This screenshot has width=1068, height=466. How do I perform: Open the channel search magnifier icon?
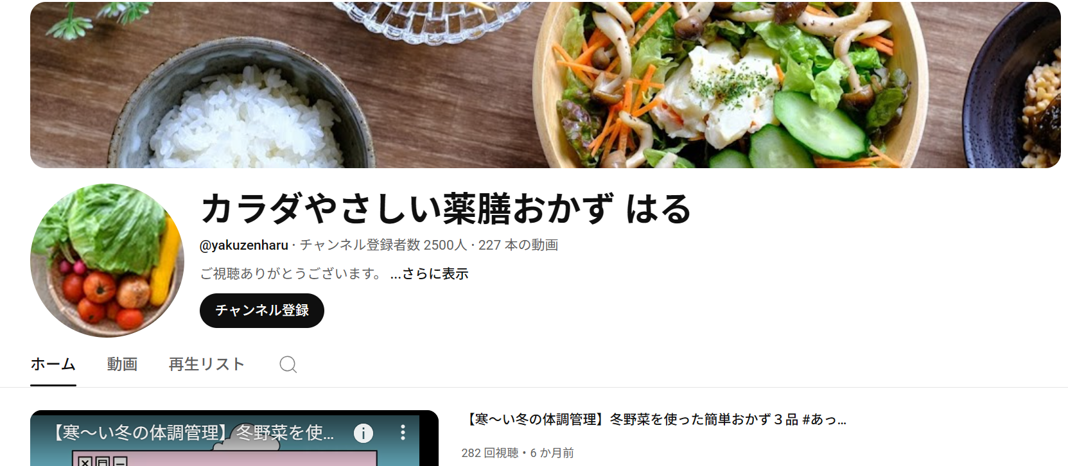tap(288, 365)
